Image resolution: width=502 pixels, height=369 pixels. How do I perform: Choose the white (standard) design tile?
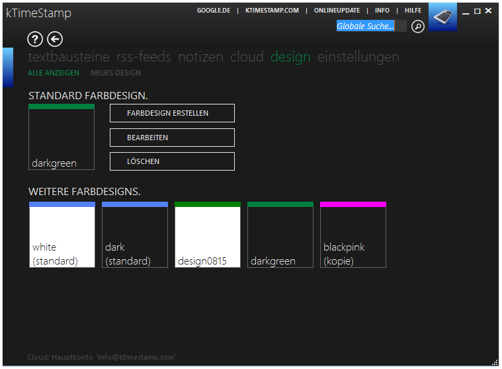(x=62, y=235)
